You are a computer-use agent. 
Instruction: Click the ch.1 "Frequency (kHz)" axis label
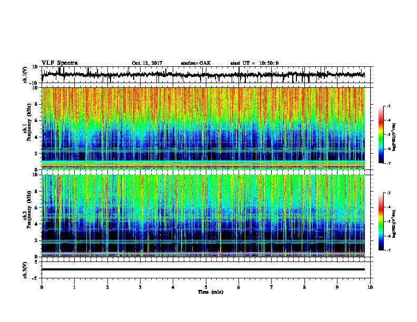tap(29, 122)
